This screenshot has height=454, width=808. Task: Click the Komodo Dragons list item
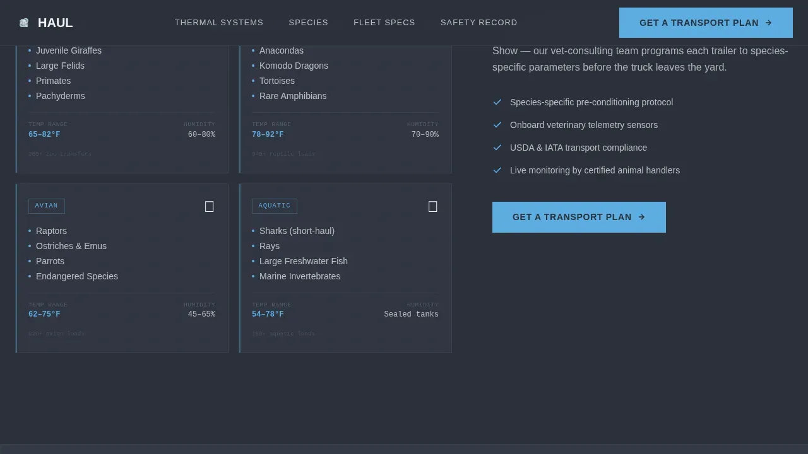coord(294,66)
